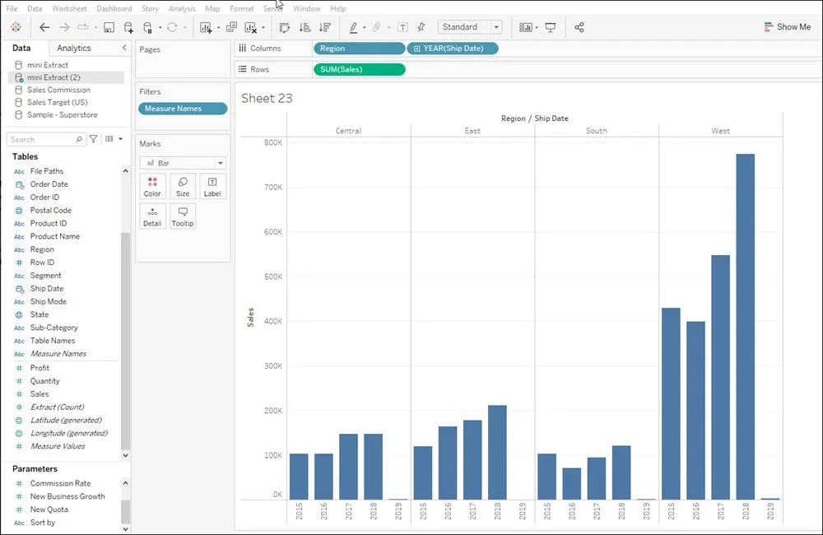Open the New Worksheet dropdown arrow
The image size is (823, 535).
218,27
